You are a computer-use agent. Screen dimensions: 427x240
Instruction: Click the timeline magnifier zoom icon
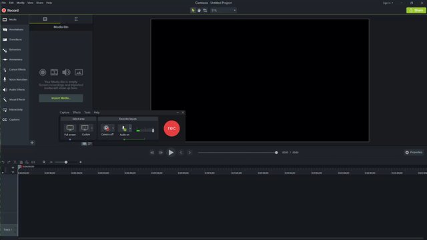click(x=44, y=162)
